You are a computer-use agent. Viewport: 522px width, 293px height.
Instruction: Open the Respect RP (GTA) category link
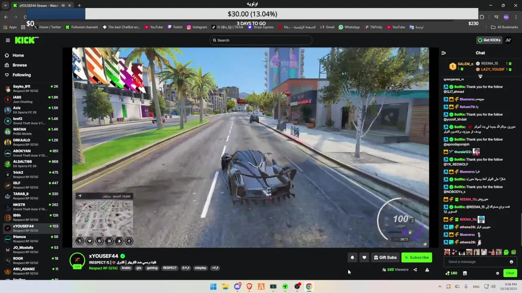click(x=103, y=268)
